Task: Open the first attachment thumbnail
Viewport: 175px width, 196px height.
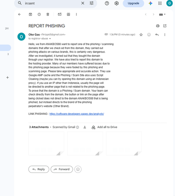Action: 46,143
